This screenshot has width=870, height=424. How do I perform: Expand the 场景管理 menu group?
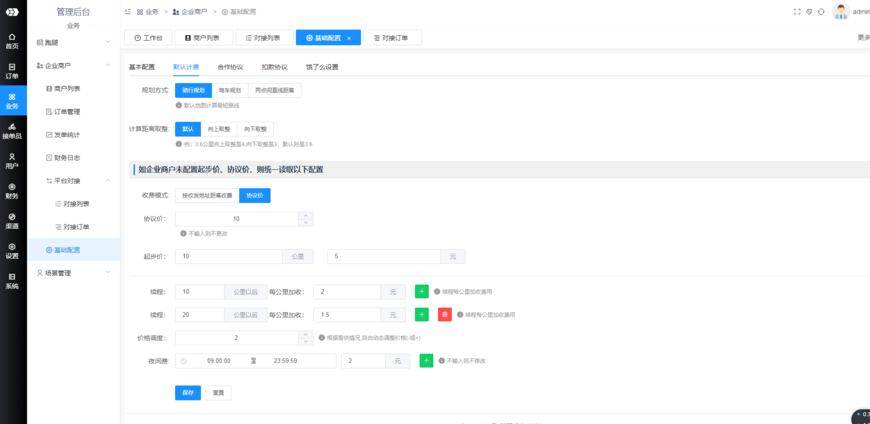(x=73, y=273)
